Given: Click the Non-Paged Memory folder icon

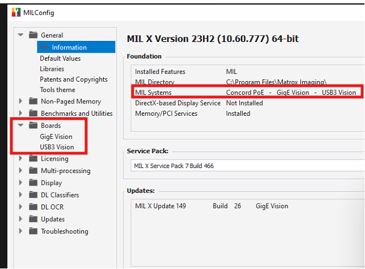Looking at the screenshot, I should coord(33,101).
